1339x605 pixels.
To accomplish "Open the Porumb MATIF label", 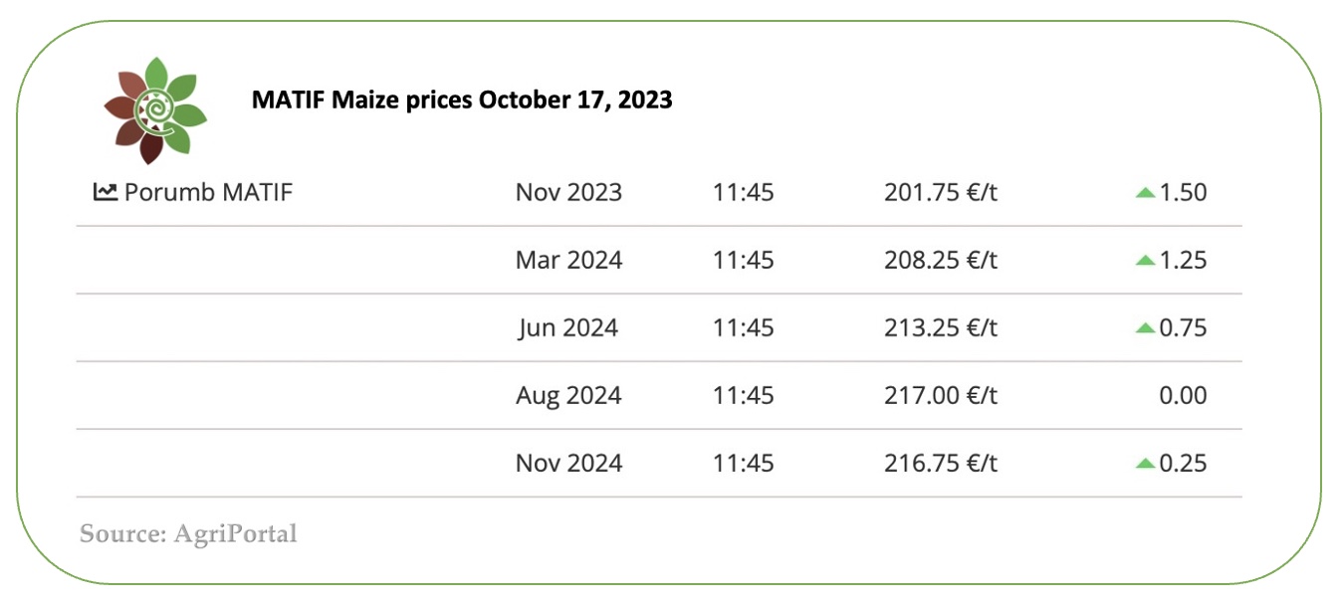I will (x=208, y=192).
